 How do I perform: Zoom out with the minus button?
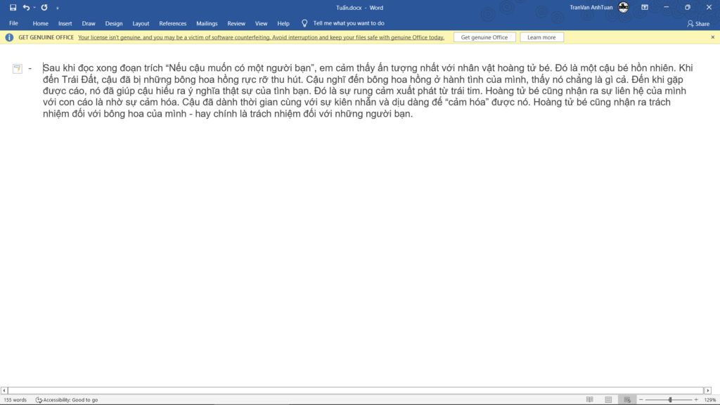click(x=641, y=400)
